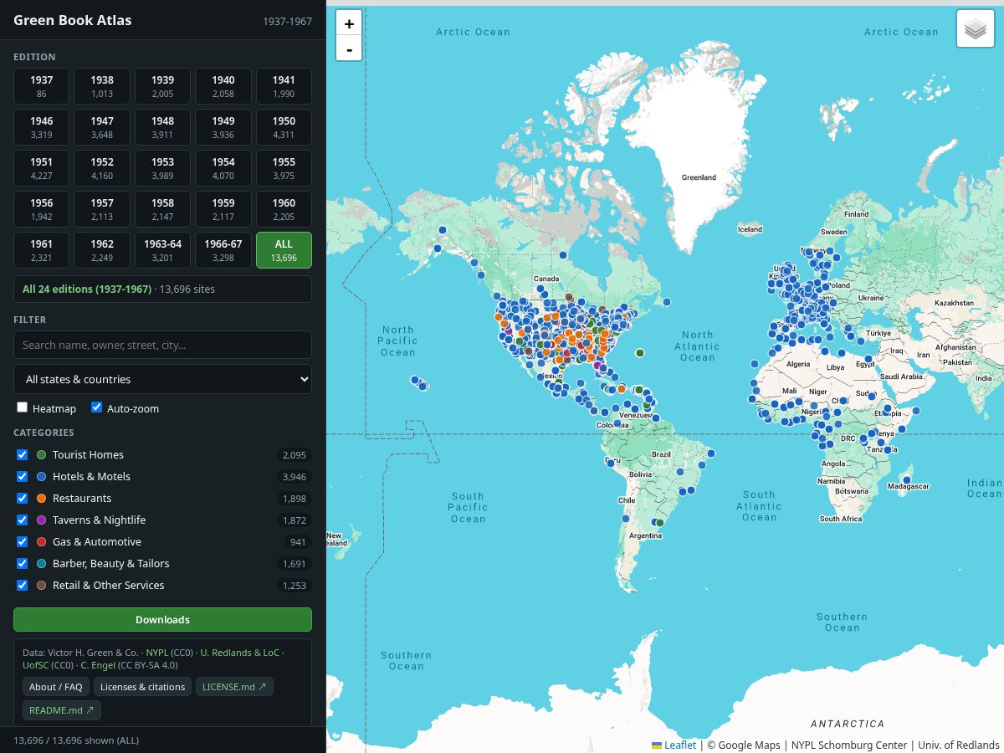Image resolution: width=1004 pixels, height=753 pixels.
Task: Uncheck the Restaurants category
Action: (23, 498)
